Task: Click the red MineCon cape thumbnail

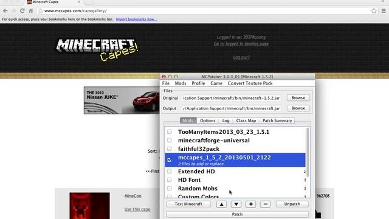Action: click(x=89, y=206)
